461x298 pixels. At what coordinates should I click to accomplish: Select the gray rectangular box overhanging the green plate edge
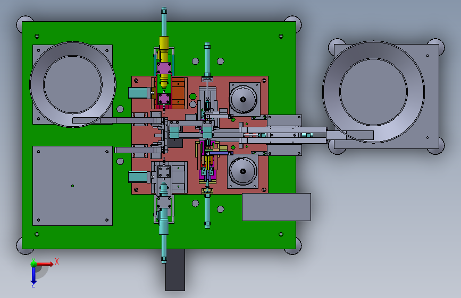[276, 207]
